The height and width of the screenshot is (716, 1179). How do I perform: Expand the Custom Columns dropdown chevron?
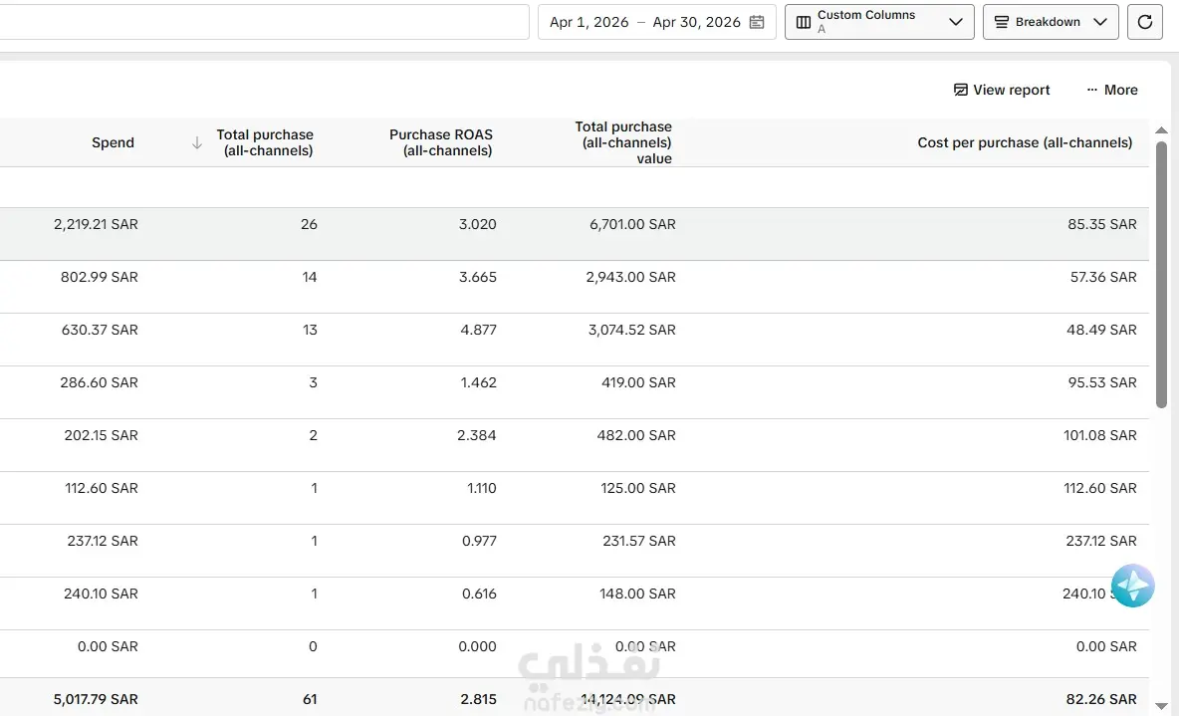click(956, 22)
